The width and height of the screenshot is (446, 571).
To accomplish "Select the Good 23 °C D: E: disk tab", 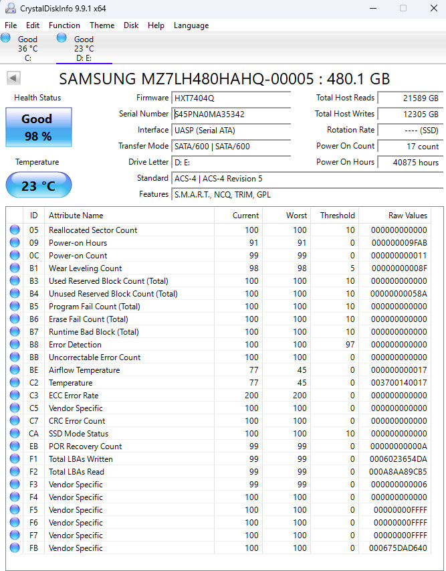I will (x=84, y=48).
